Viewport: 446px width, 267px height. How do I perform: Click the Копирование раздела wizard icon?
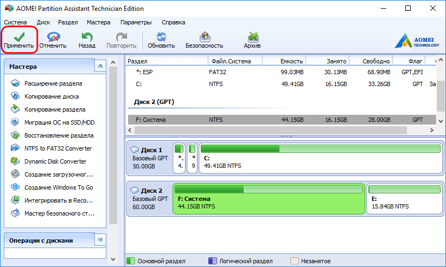tap(15, 109)
